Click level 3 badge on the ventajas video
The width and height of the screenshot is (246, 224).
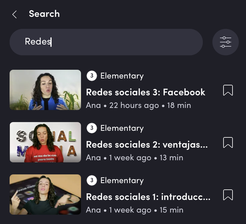pos(91,128)
